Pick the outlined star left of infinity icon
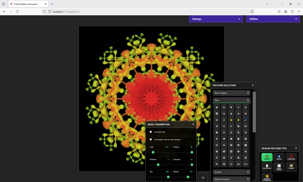This screenshot has width=303, height=182. [231, 164]
